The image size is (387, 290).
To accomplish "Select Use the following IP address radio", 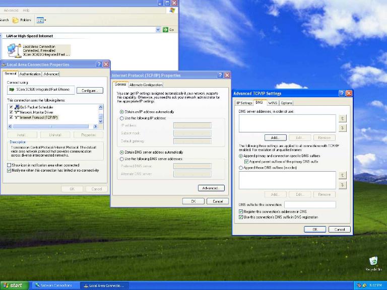I will point(121,118).
